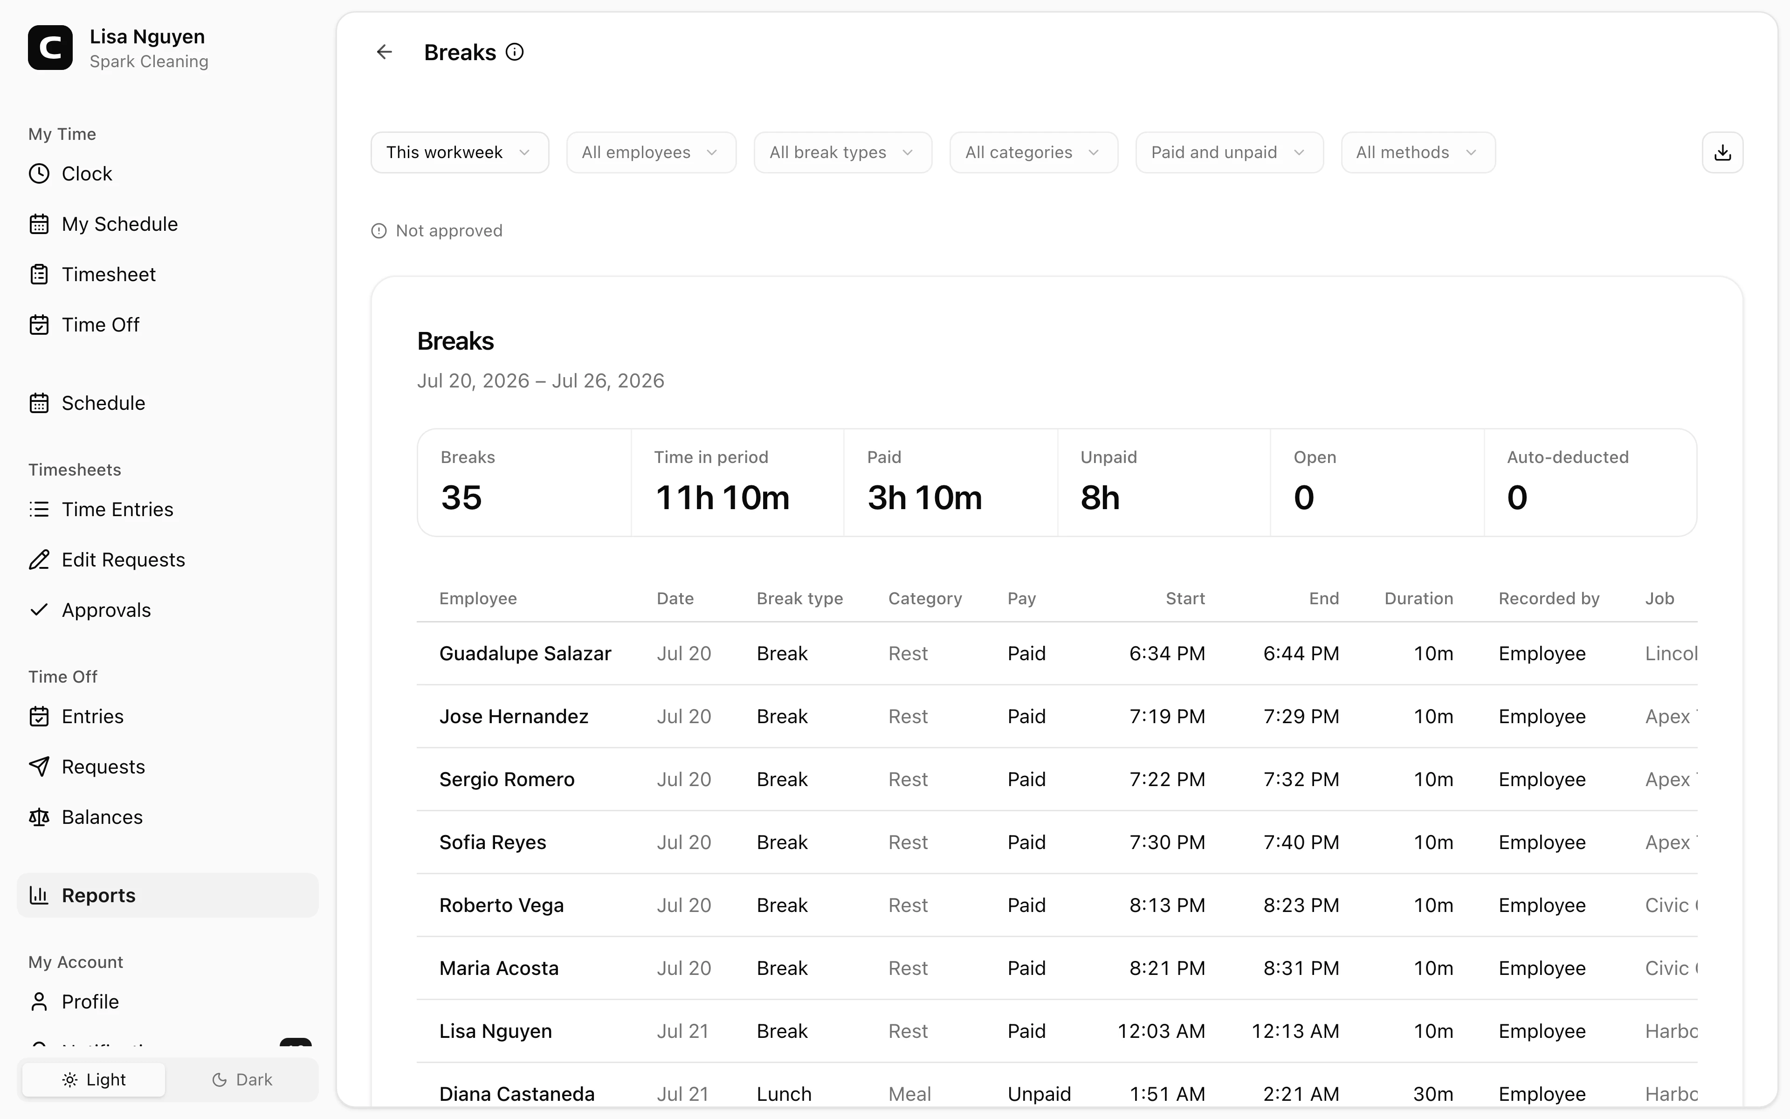Select the Maria Acosta row
The image size is (1790, 1119).
pos(1057,969)
